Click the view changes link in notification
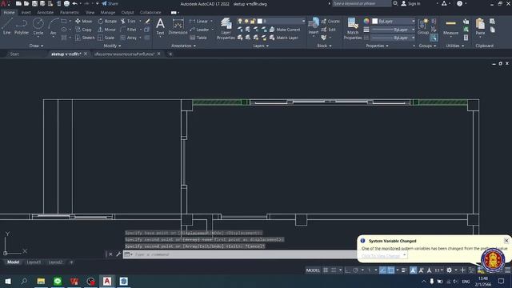Screen dimensions: 512x288 coord(381,256)
